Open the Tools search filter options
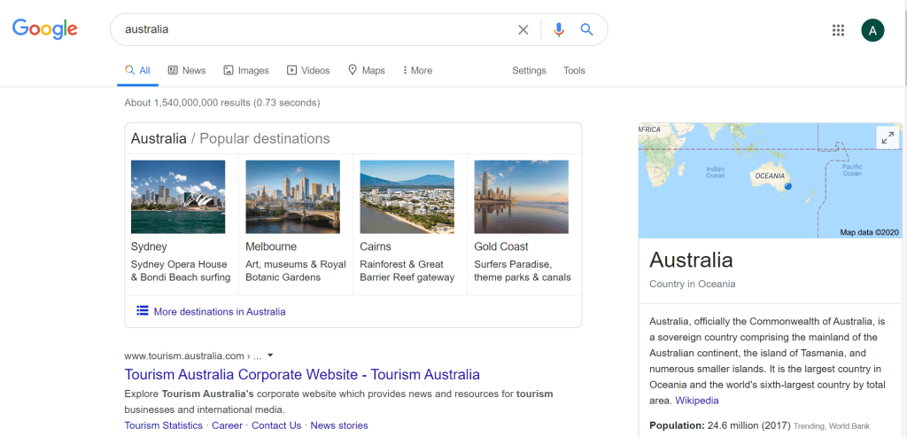Image resolution: width=907 pixels, height=437 pixels. [x=574, y=71]
